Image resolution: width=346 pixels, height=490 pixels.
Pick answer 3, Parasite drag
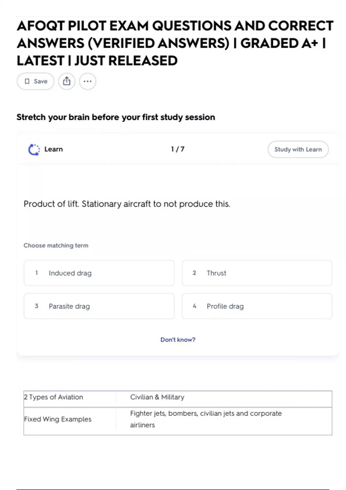coord(99,306)
